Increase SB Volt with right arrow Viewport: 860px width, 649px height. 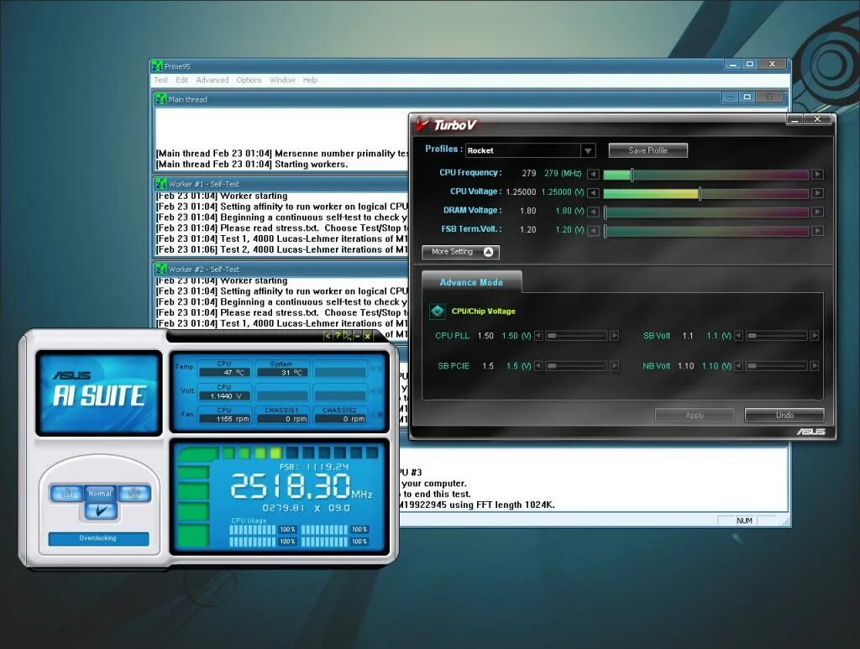[x=815, y=336]
